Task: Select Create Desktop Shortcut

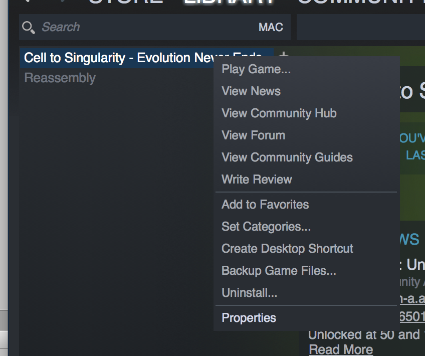Action: pyautogui.click(x=287, y=249)
